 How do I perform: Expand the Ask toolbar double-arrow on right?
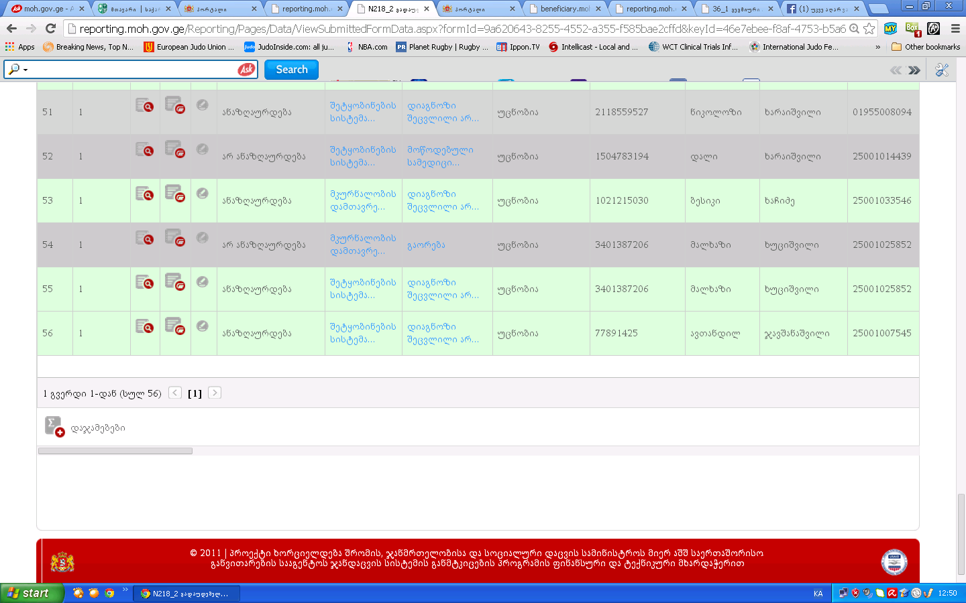[914, 70]
